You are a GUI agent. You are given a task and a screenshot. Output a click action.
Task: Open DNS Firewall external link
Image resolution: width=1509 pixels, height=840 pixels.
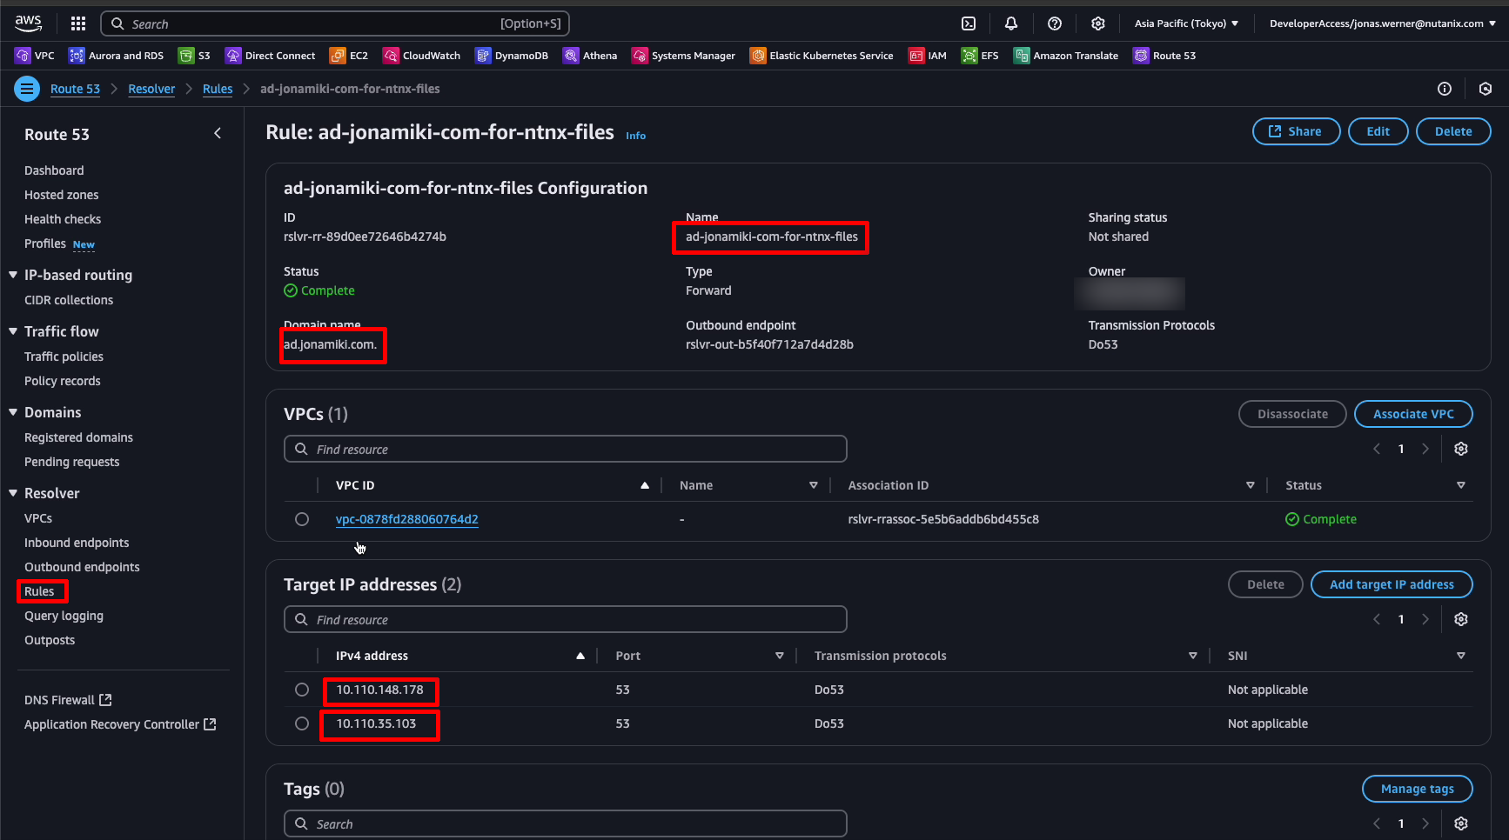68,700
